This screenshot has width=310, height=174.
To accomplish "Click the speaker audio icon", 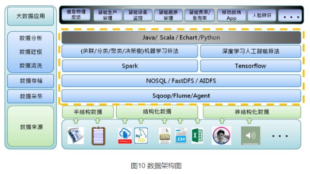I will coord(250,135).
